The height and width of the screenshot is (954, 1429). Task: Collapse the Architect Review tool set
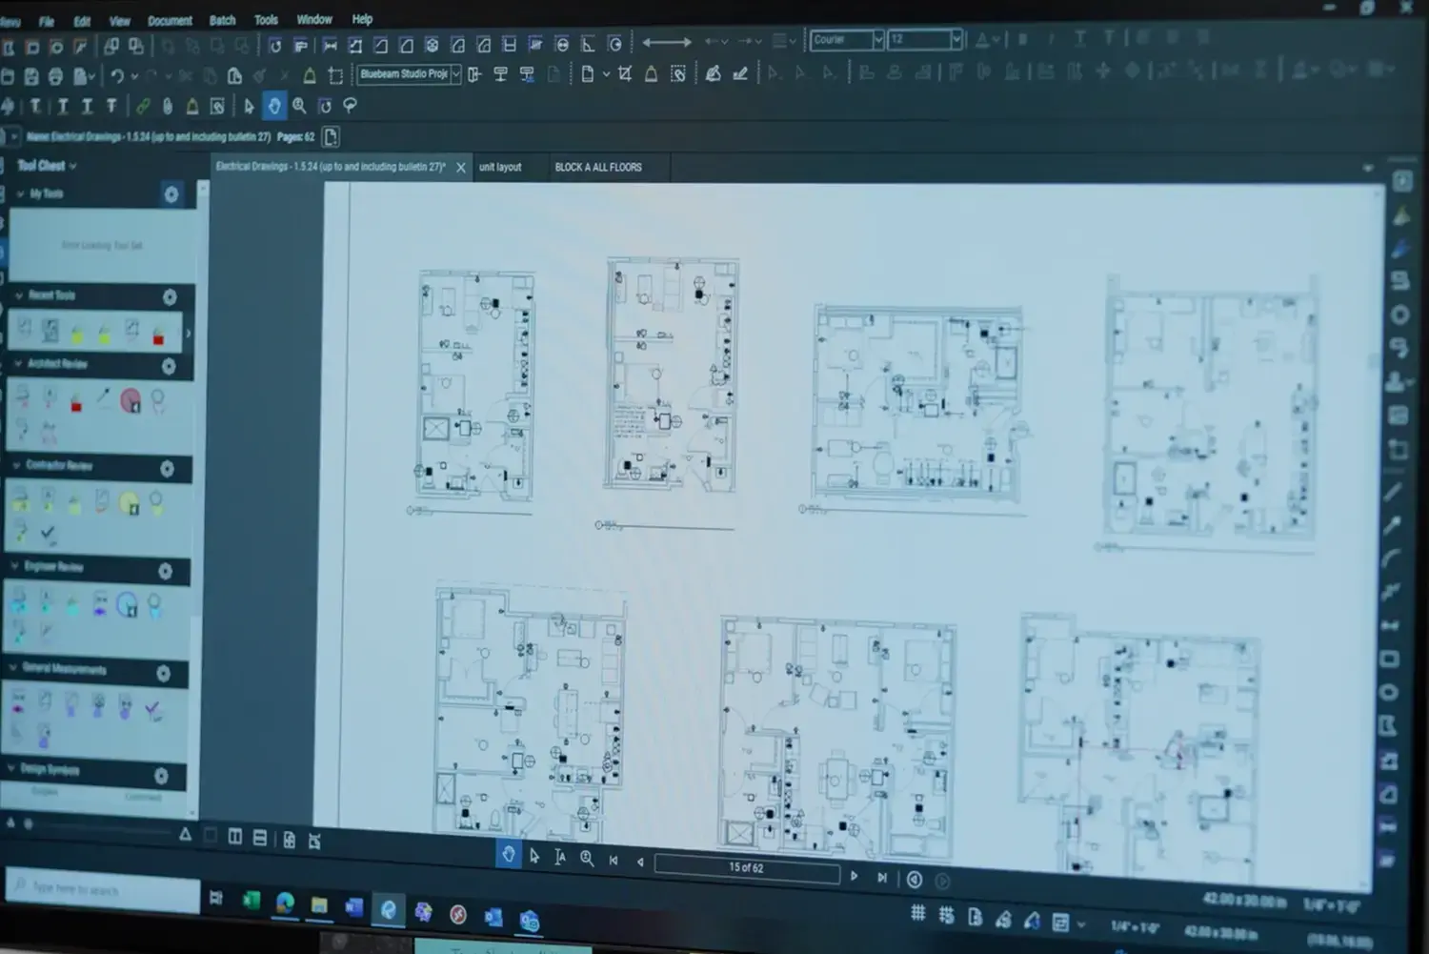coord(17,364)
